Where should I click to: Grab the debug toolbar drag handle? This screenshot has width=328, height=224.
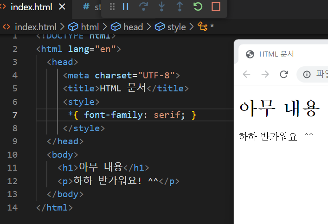pos(112,6)
